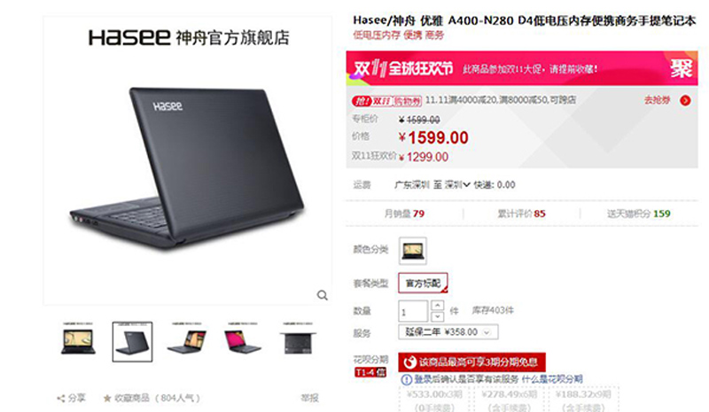Click the 举报 report link
This screenshot has width=709, height=412.
309,398
